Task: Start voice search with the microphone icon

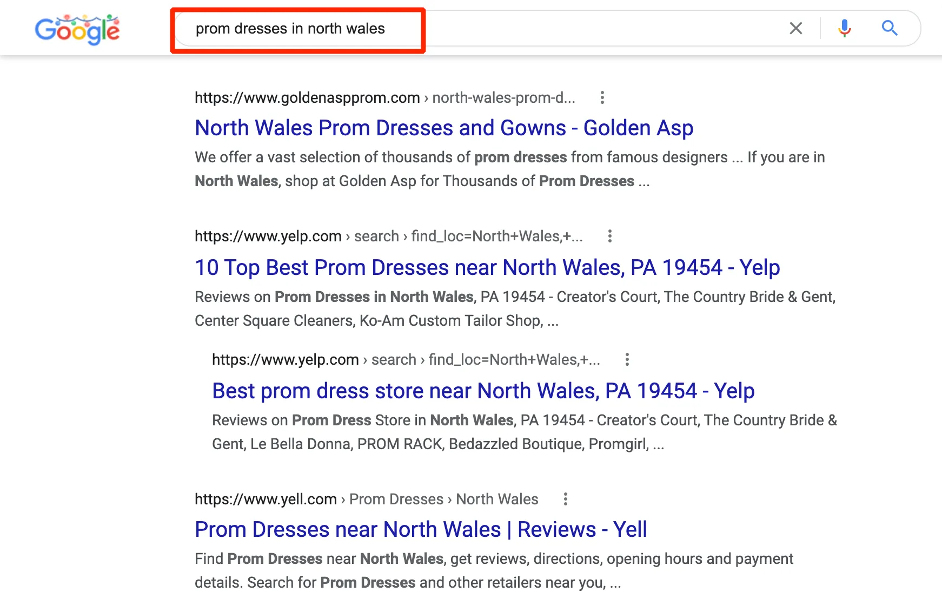Action: [x=844, y=28]
